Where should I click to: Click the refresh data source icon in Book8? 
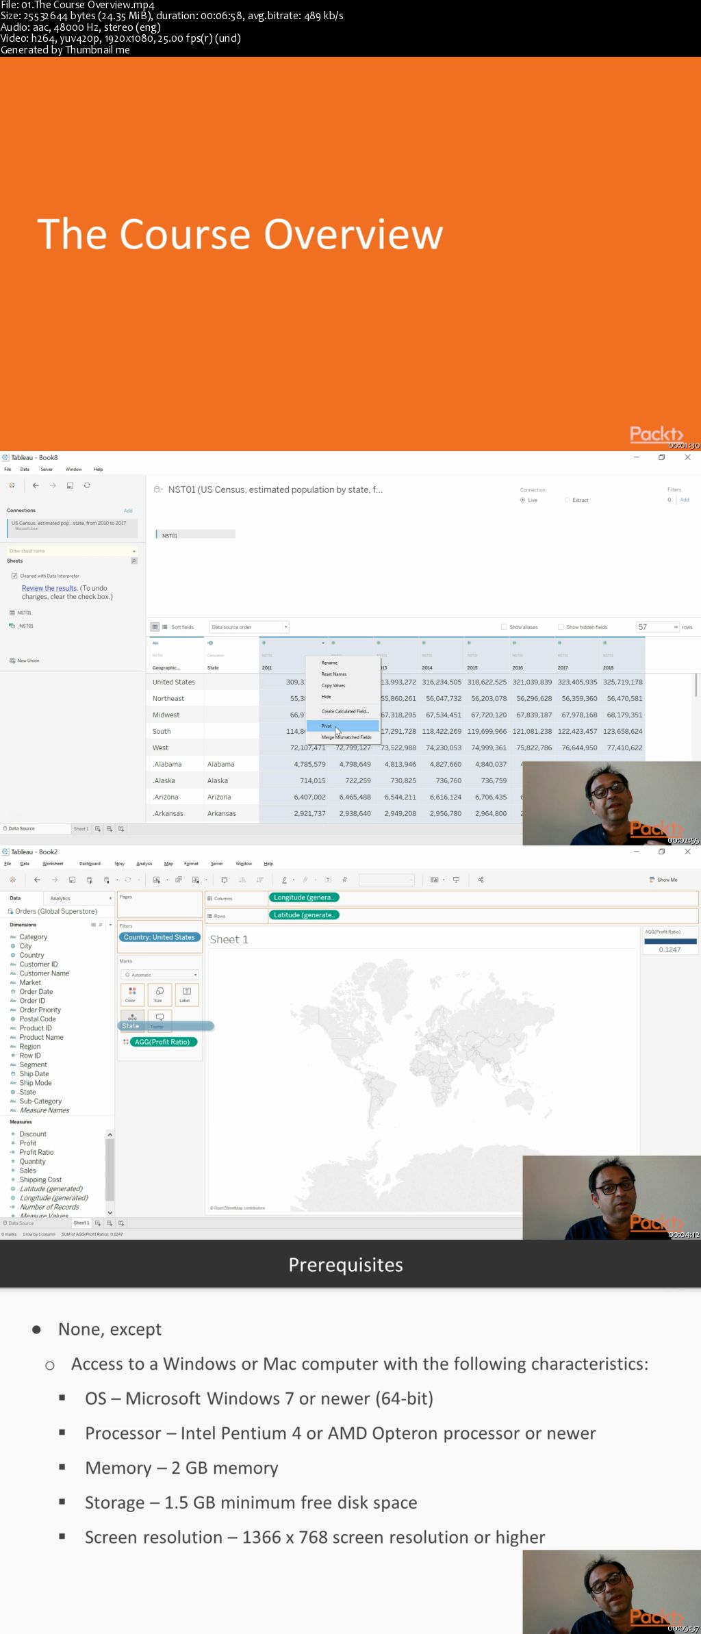pos(87,485)
